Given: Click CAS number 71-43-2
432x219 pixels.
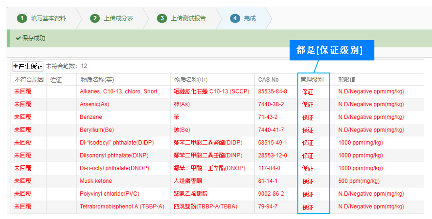Looking at the screenshot, I should coord(267,117).
